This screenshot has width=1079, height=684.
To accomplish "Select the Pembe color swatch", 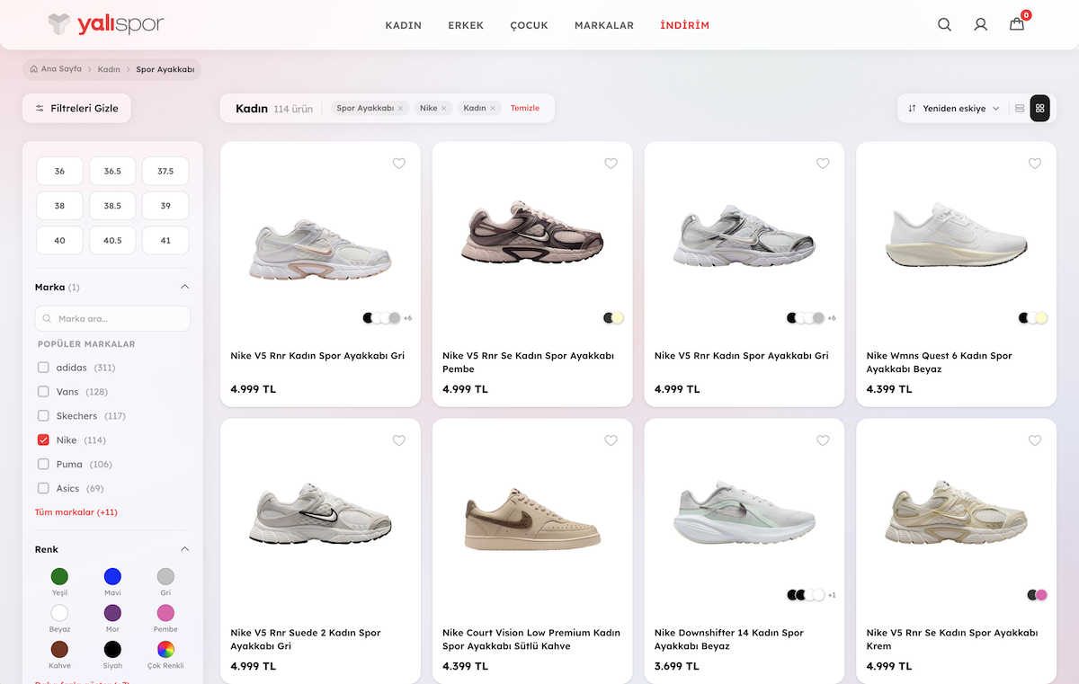I will coord(165,613).
